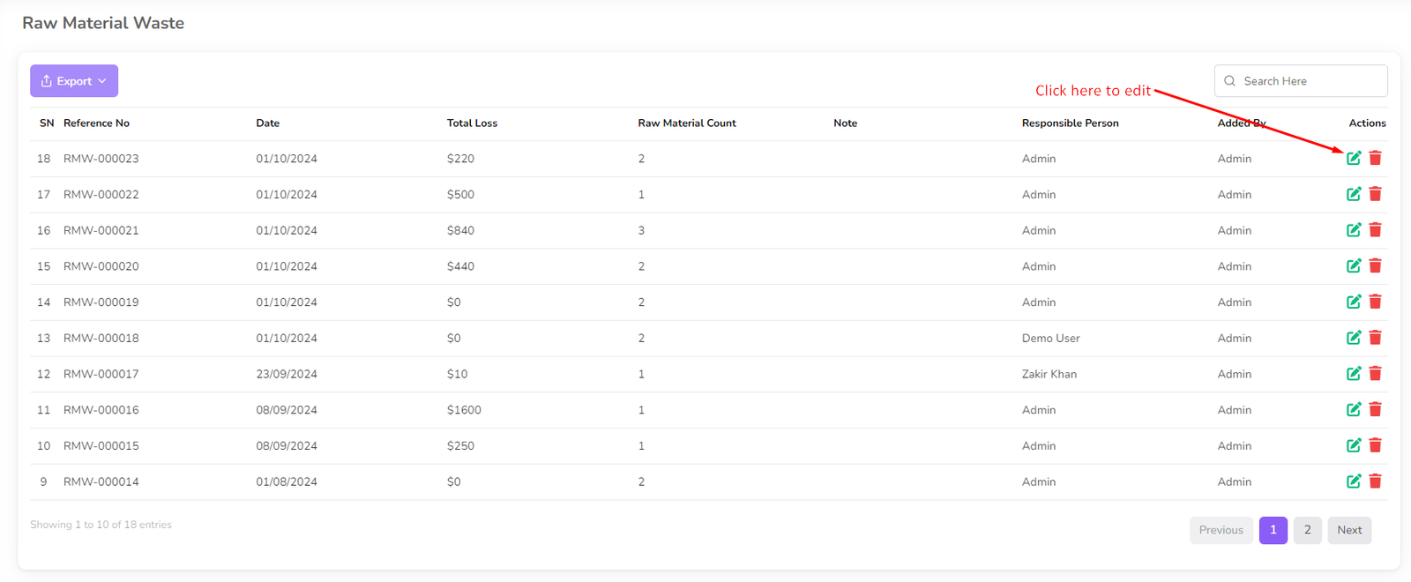Delete entry RMW-000015
The image size is (1411, 582).
(1375, 445)
